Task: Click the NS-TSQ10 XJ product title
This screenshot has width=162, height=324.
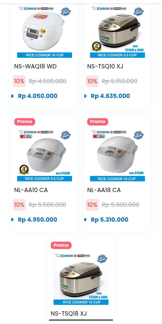Action: pyautogui.click(x=105, y=66)
